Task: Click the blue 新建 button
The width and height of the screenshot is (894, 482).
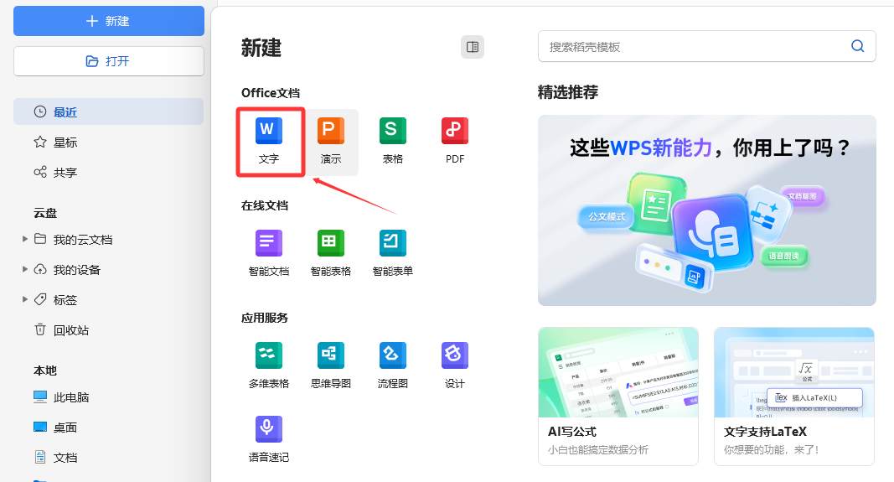Action: pyautogui.click(x=109, y=21)
